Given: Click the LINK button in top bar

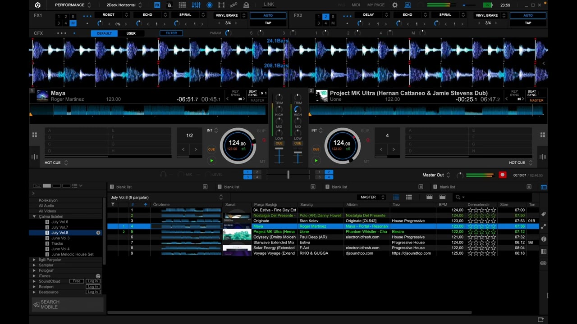Looking at the screenshot, I should click(269, 4).
